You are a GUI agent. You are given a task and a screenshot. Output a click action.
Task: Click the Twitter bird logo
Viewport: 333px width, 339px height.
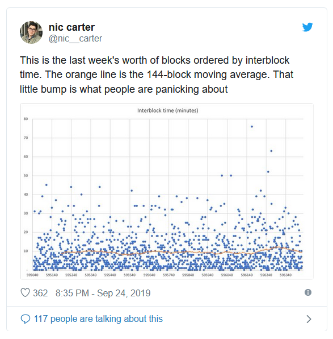pyautogui.click(x=307, y=27)
